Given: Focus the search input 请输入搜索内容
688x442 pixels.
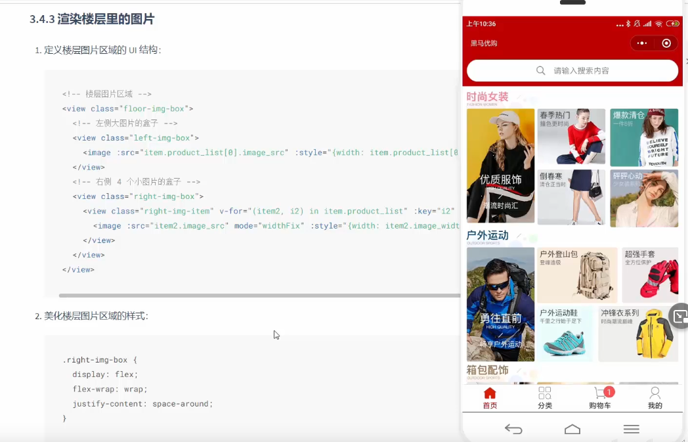Looking at the screenshot, I should [x=572, y=71].
